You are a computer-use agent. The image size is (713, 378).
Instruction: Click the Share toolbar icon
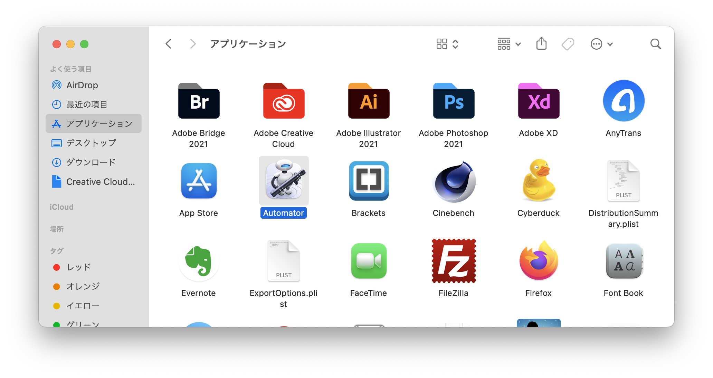tap(541, 44)
